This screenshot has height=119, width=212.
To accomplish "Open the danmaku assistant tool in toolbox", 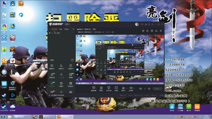I will click(52, 67).
